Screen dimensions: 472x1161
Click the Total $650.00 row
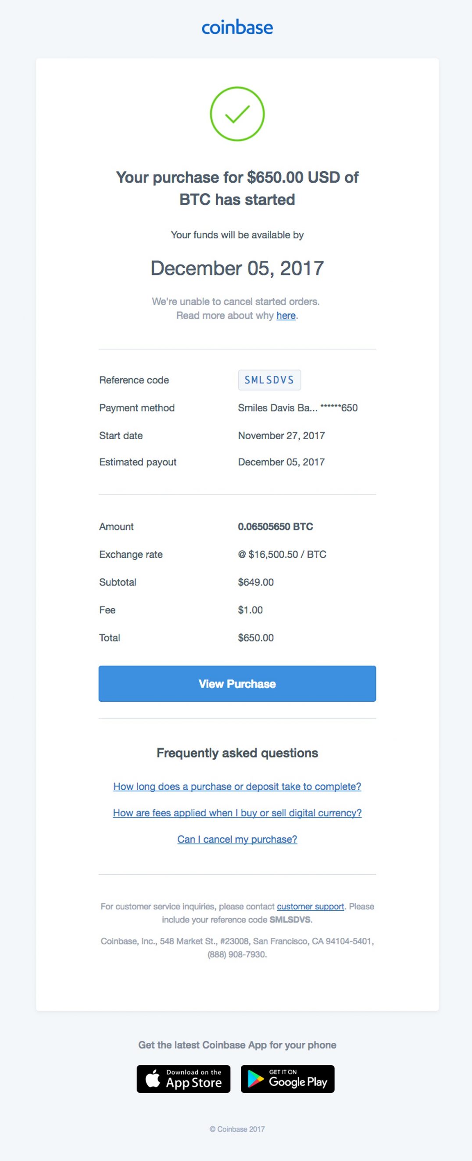click(x=255, y=637)
